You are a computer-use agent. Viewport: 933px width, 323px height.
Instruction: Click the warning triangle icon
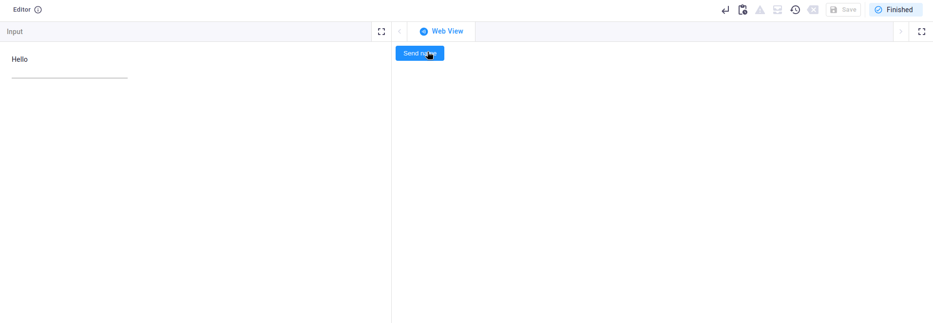[x=760, y=10]
